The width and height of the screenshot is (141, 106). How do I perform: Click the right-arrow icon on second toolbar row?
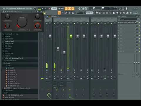(x=63, y=13)
